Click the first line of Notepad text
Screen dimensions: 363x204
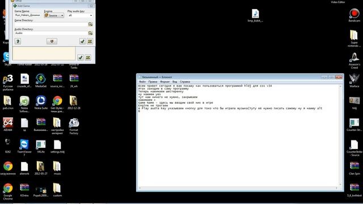(x=205, y=86)
